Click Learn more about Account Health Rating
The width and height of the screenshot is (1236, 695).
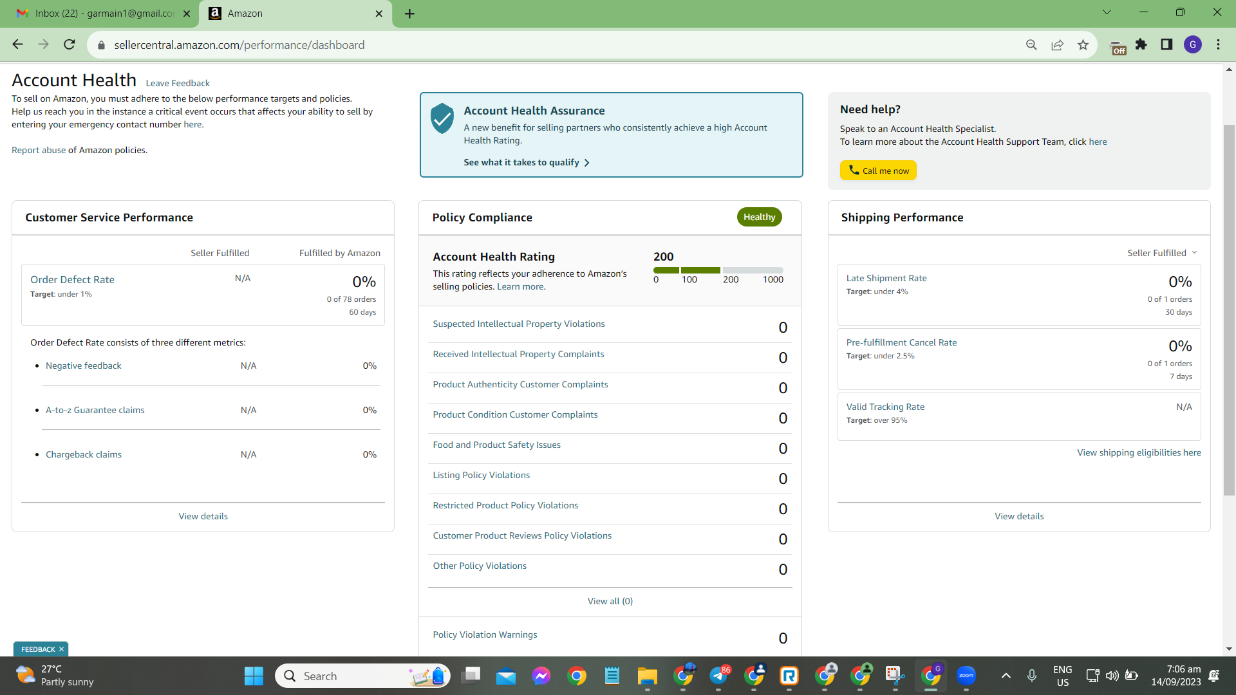520,286
